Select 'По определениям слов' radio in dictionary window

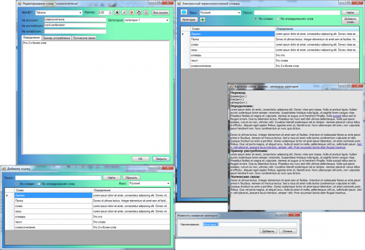278,19
